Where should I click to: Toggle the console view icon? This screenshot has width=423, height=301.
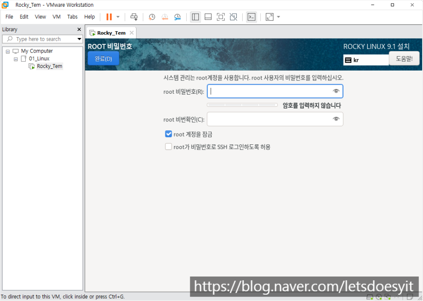[251, 17]
